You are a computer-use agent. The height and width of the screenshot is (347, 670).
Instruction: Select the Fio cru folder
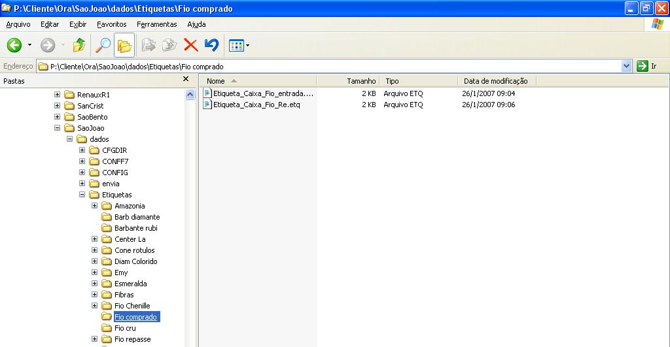(x=125, y=328)
